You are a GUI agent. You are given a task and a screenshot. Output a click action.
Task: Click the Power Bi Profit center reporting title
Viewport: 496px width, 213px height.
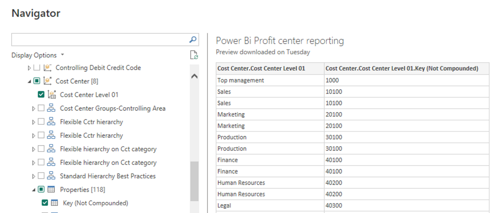(280, 41)
